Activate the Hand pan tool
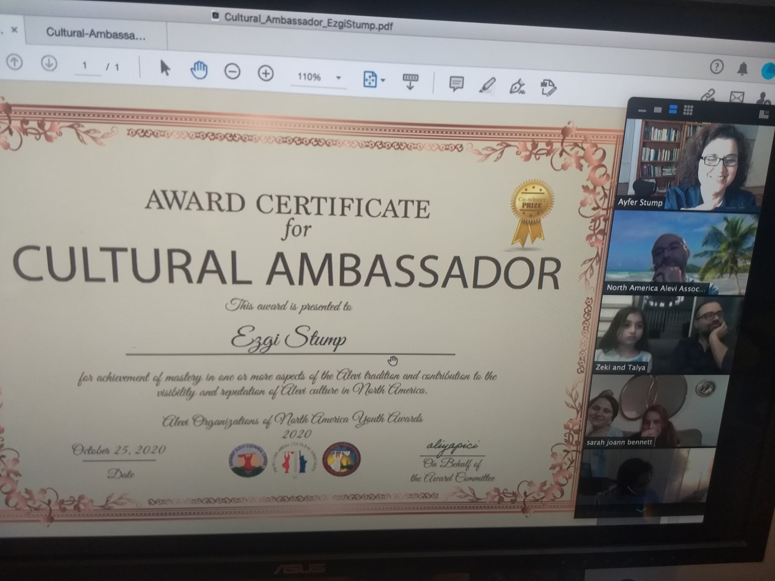 (x=199, y=70)
